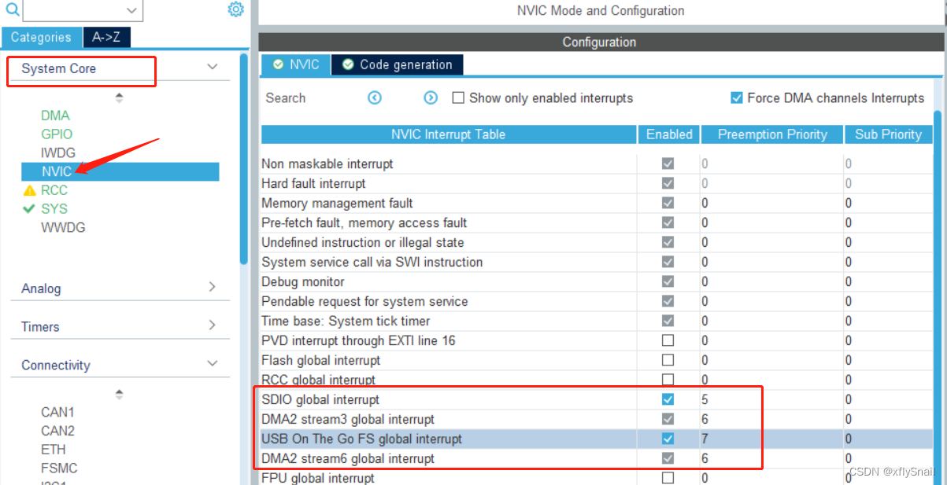This screenshot has height=485, width=947.
Task: Switch to the Categories tab
Action: pyautogui.click(x=41, y=37)
